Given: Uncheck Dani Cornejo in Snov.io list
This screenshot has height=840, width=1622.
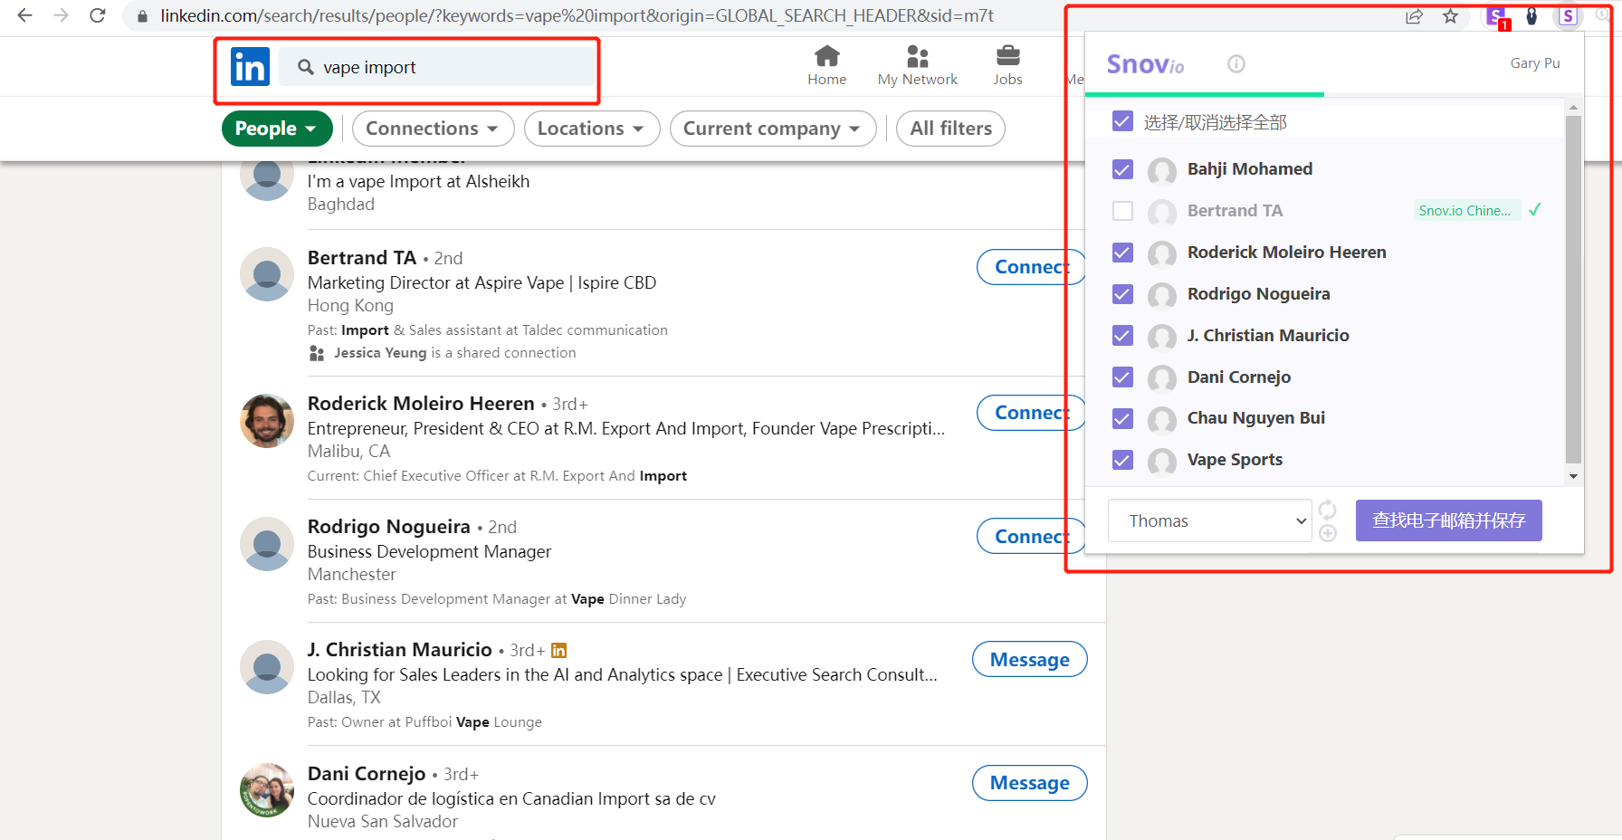Looking at the screenshot, I should 1122,377.
